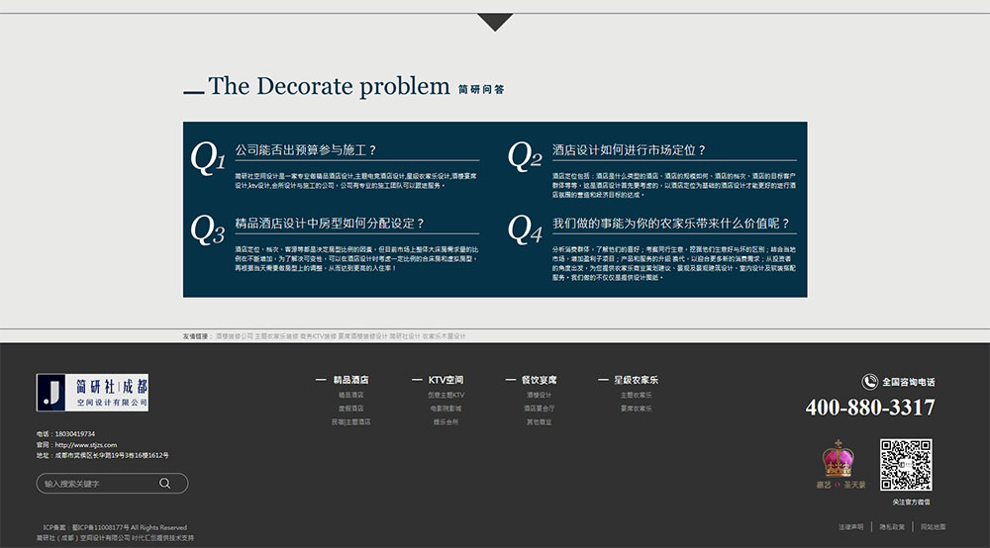Click the 简研社成都 company logo

pos(92,393)
